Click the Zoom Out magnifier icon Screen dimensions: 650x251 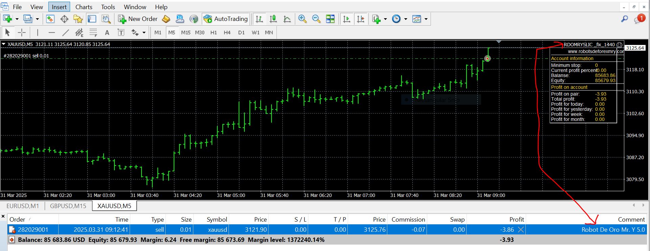(316, 19)
